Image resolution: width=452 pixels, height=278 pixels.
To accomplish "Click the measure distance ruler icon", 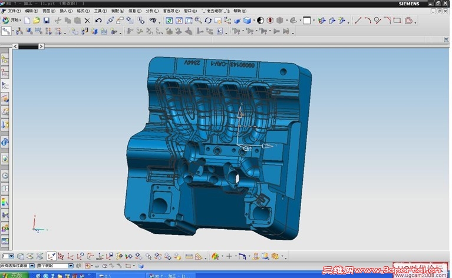I will (x=189, y=256).
